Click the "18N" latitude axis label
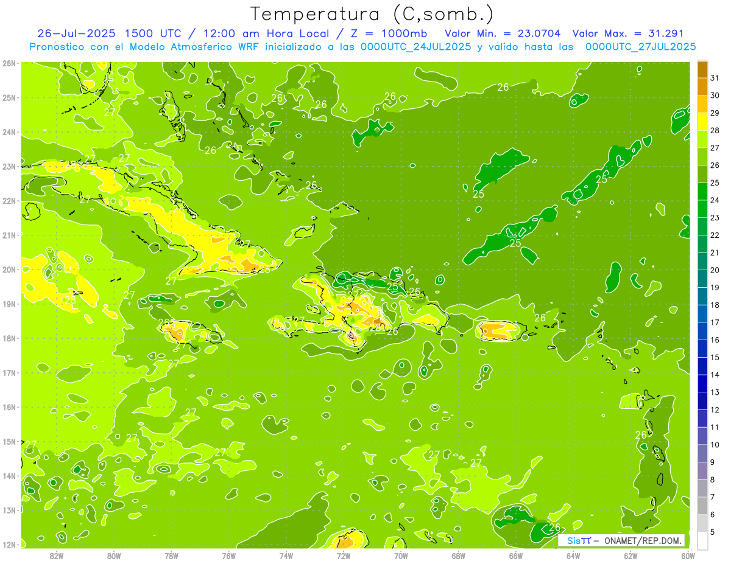 tap(9, 338)
